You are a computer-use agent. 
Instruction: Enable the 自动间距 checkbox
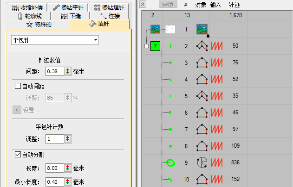coord(18,86)
